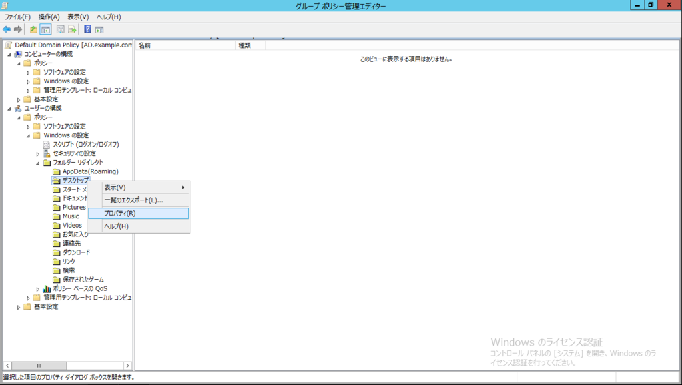Click the ポリシー ベースの QoS chart icon
682x385 pixels.
click(x=47, y=288)
